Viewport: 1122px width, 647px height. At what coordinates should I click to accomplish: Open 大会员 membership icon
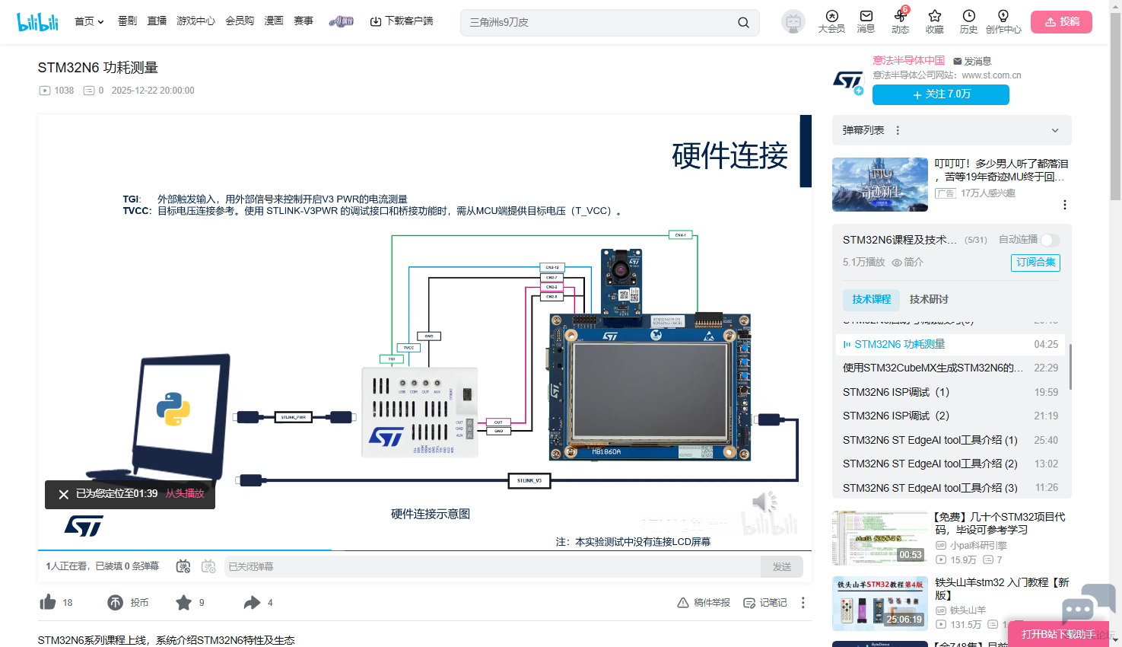point(831,21)
